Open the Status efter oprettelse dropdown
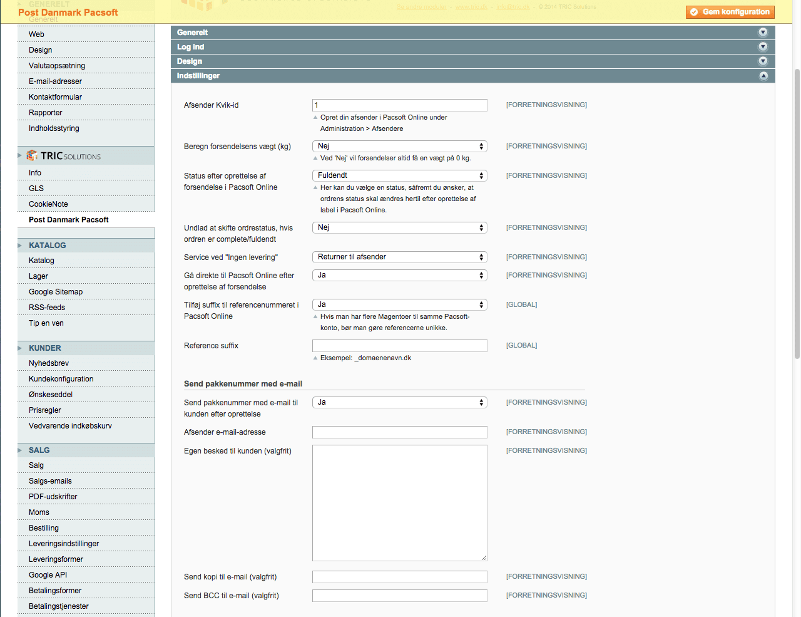The height and width of the screenshot is (617, 801). tap(399, 176)
